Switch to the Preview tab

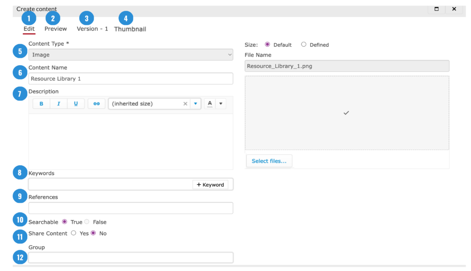click(56, 29)
